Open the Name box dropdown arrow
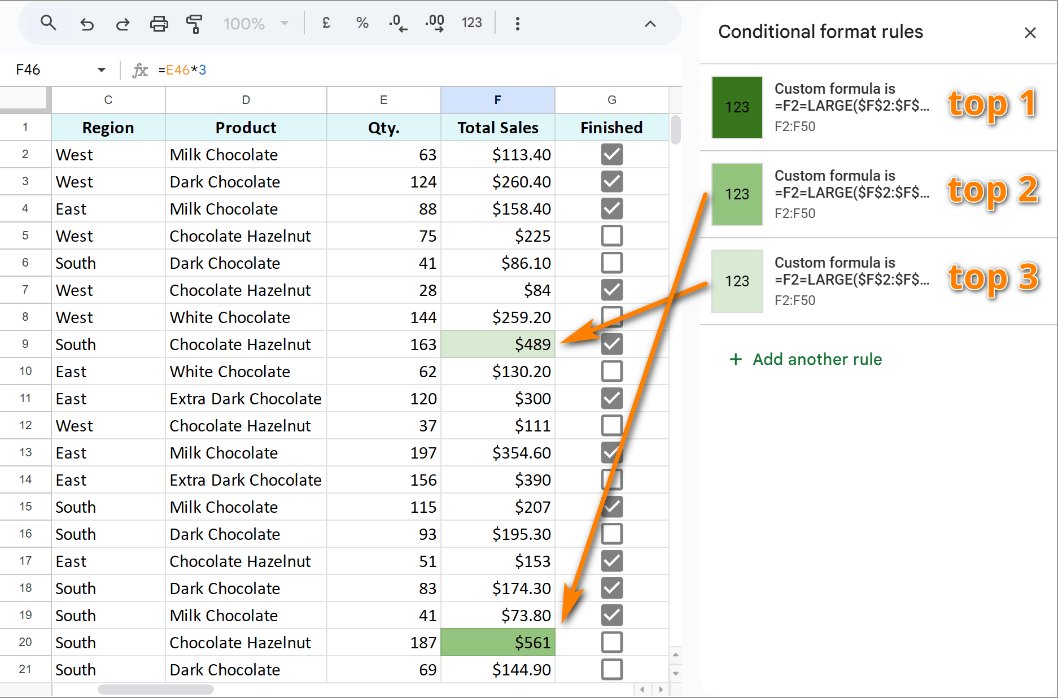The width and height of the screenshot is (1058, 698). tap(102, 70)
